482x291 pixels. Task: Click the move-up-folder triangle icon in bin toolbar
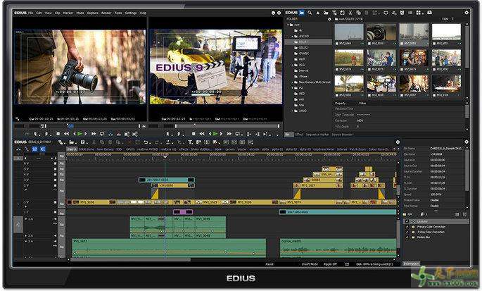point(317,13)
